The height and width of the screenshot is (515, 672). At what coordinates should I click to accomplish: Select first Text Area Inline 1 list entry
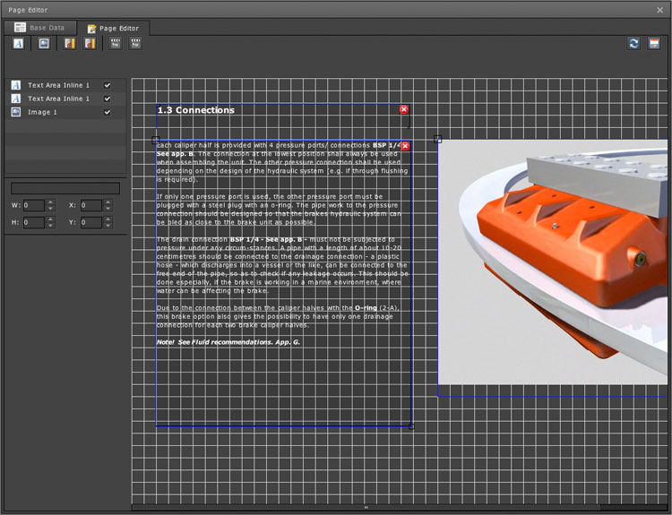(58, 85)
